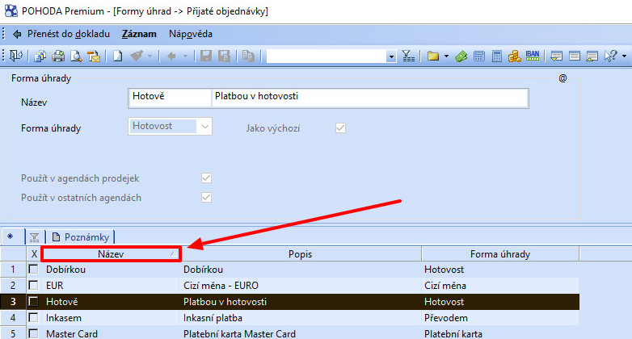Open the Nápověda menu
The image size is (632, 339).
191,35
